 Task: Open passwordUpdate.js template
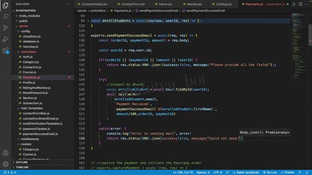click(x=43, y=129)
